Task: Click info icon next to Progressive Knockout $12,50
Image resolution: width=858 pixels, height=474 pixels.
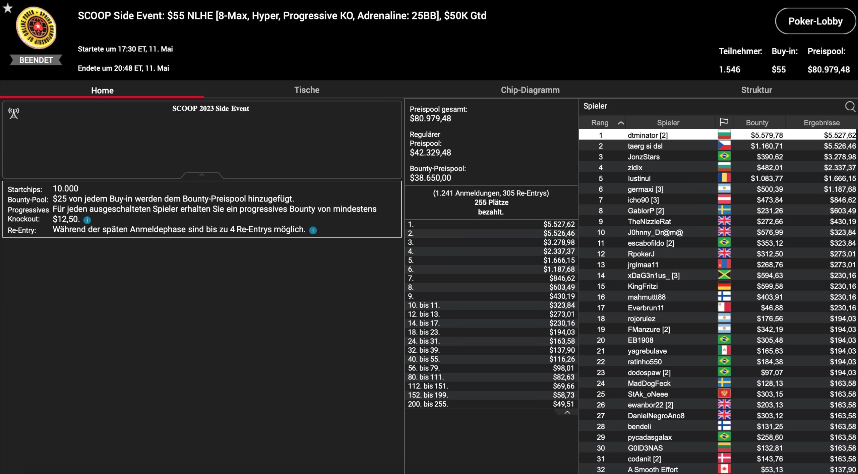Action: coord(87,220)
